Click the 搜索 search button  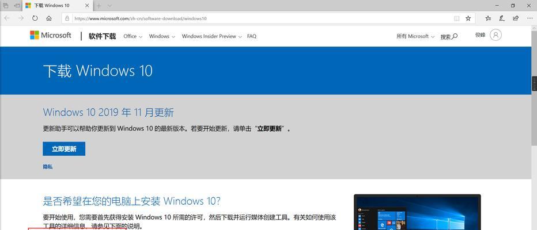(x=449, y=37)
